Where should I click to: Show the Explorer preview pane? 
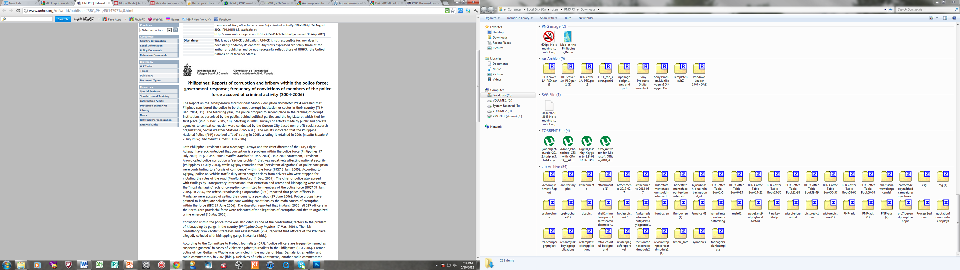coord(945,18)
